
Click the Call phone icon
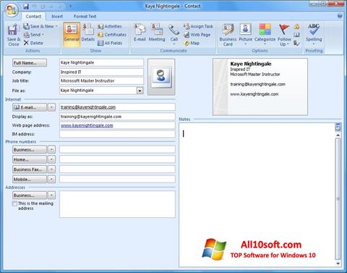(x=173, y=30)
